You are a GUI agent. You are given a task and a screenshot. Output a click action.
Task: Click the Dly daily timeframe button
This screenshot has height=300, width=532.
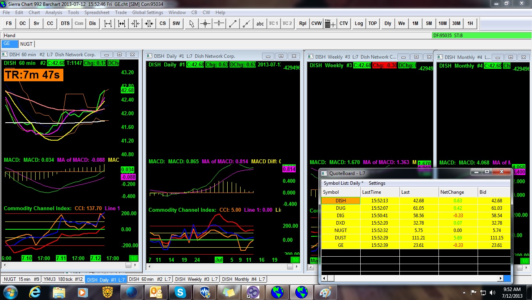pos(388,23)
